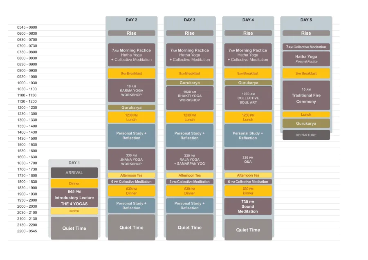Select Day 5 7AM Collective Meditation block

pyautogui.click(x=306, y=47)
